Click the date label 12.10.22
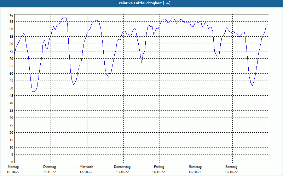Image resolution: width=283 pixels, height=176 pixels. pos(86,172)
